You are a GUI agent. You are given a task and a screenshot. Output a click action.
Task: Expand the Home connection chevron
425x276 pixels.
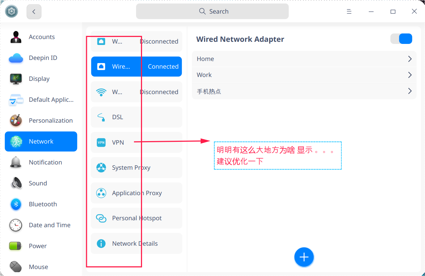(x=410, y=59)
